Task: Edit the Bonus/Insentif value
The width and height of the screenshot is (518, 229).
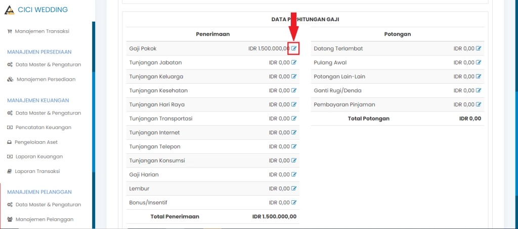Action: pyautogui.click(x=294, y=202)
